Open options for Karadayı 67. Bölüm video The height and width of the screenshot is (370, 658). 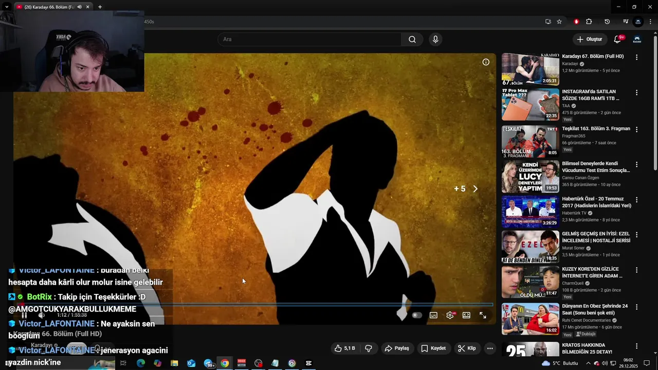[x=636, y=58]
